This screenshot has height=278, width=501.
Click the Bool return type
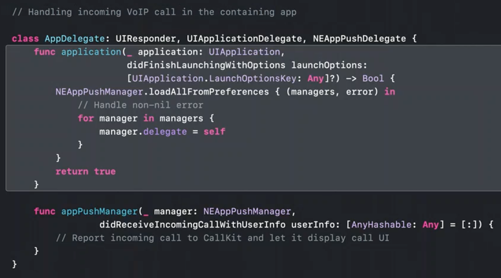(x=373, y=78)
